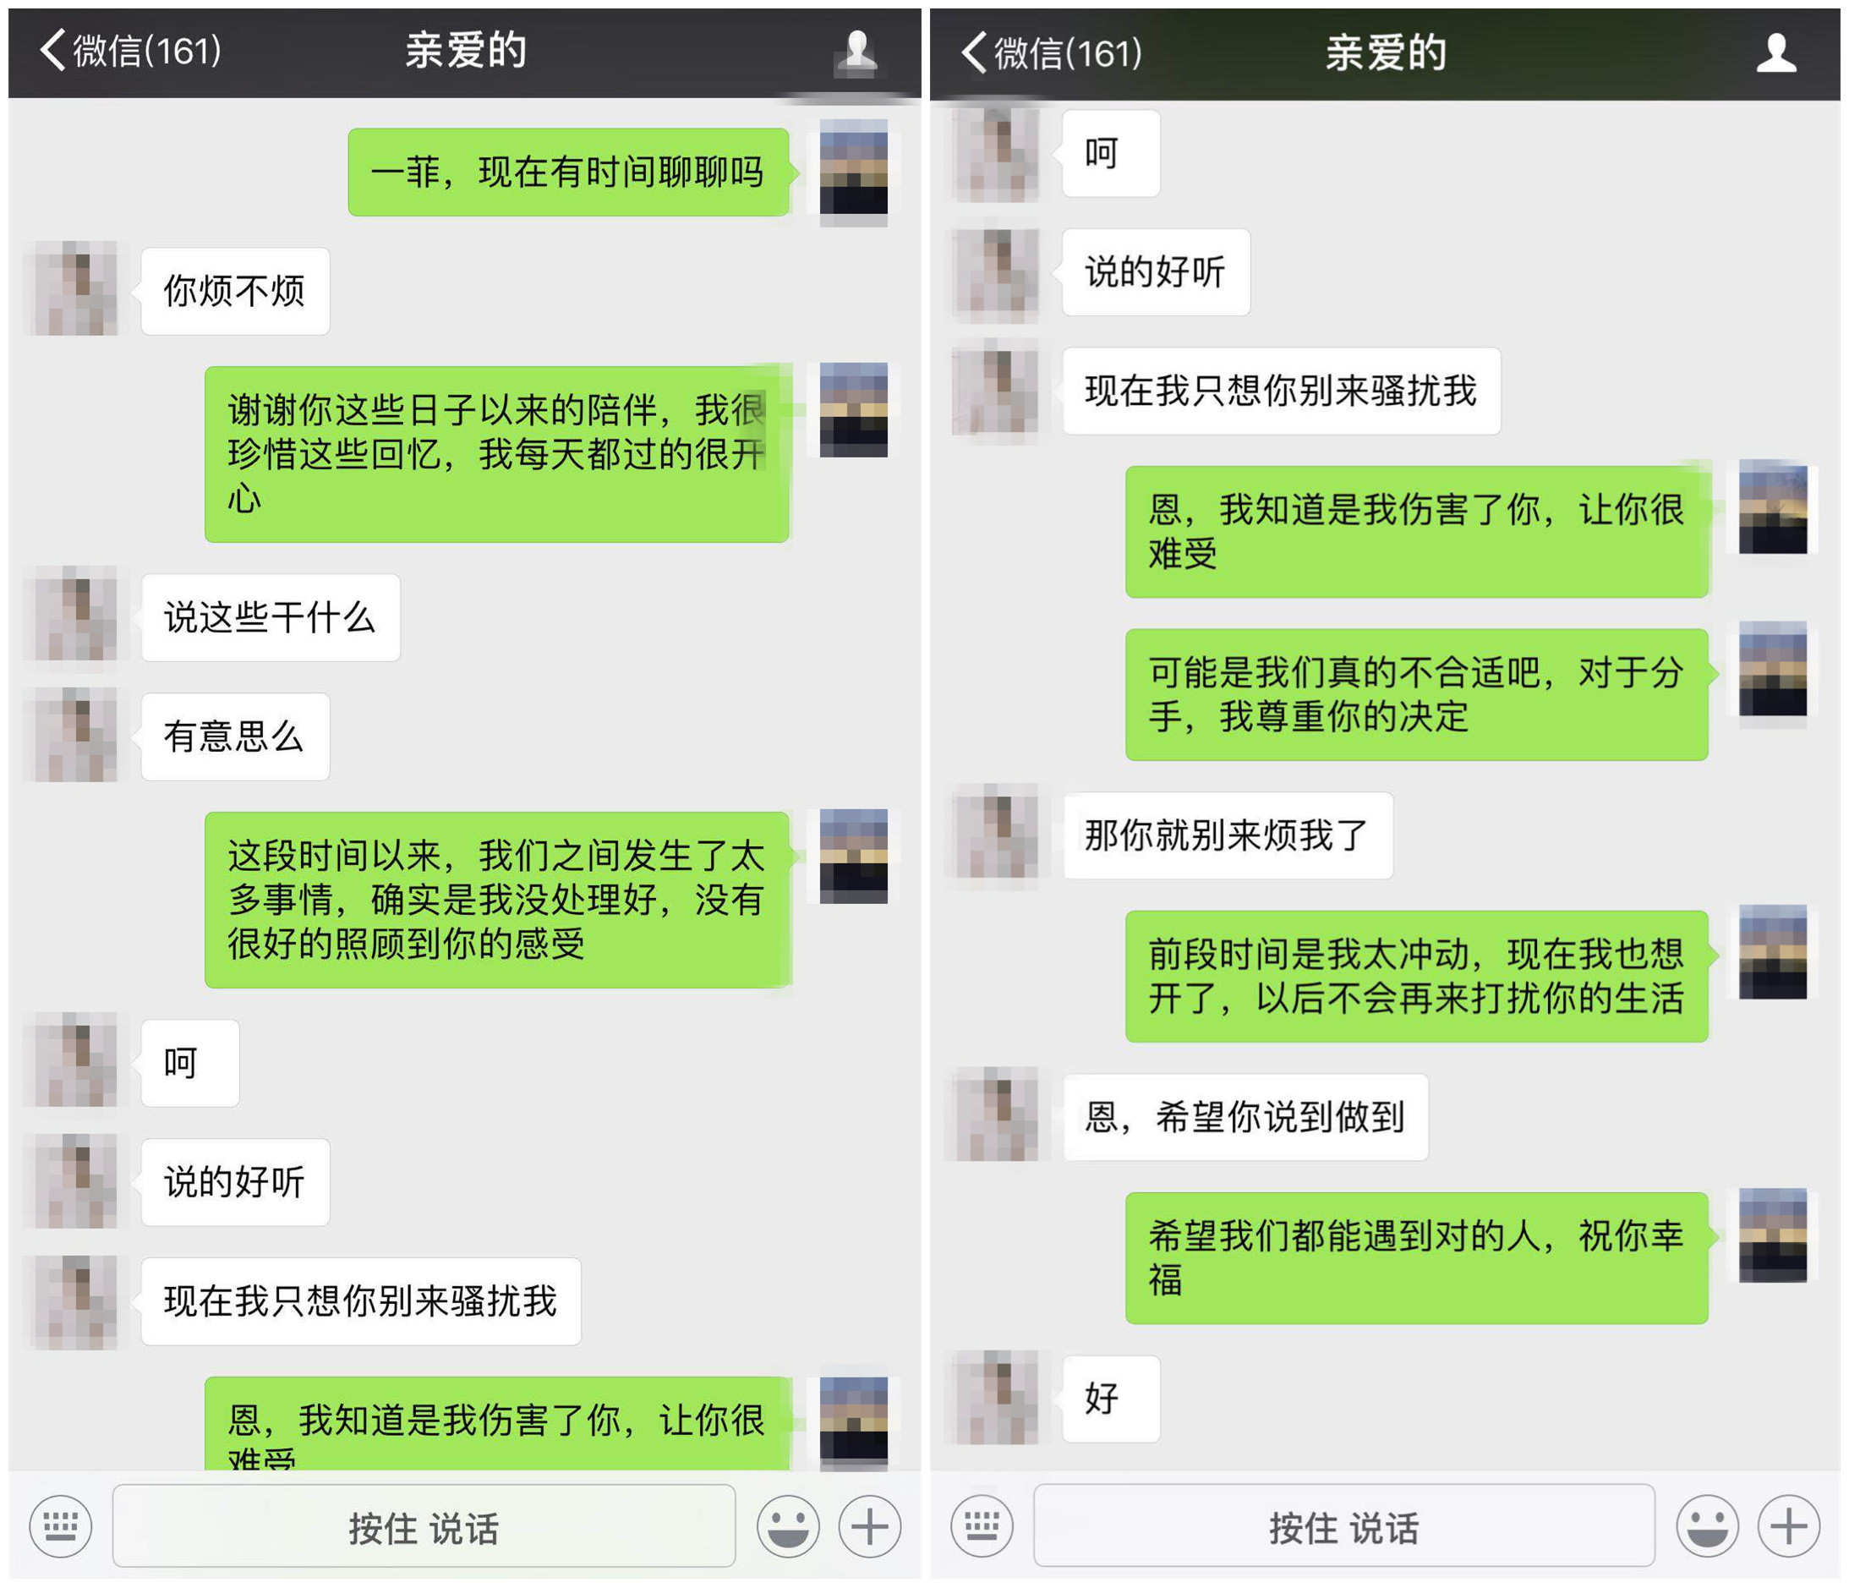The height and width of the screenshot is (1588, 1849).
Task: Tap 微信(161) back label in right header
Action: coord(1068,52)
